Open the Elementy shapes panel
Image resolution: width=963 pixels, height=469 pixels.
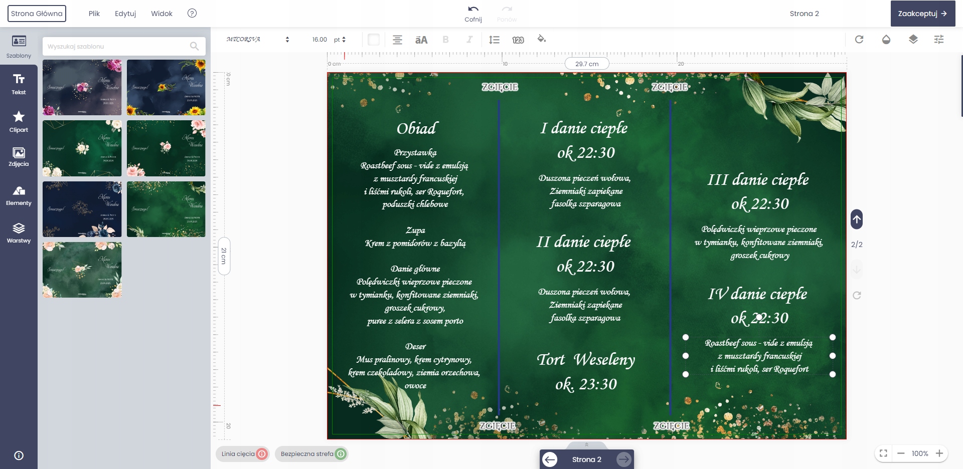coord(19,195)
